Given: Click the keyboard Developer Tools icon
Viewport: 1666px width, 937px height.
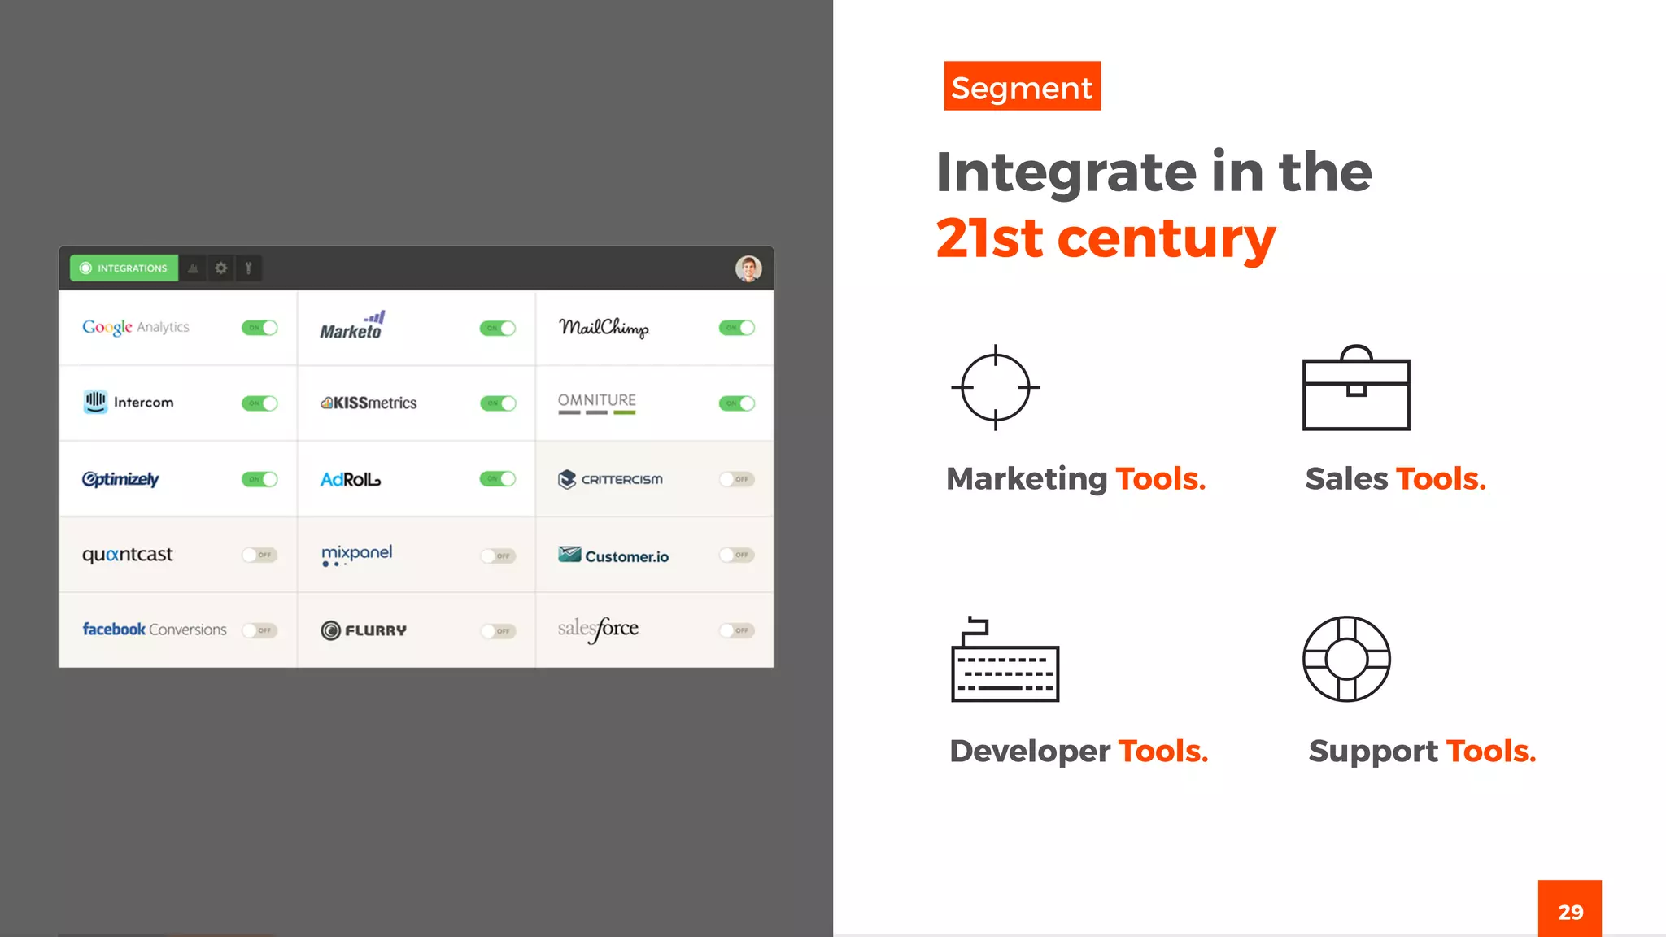Looking at the screenshot, I should [x=1005, y=660].
